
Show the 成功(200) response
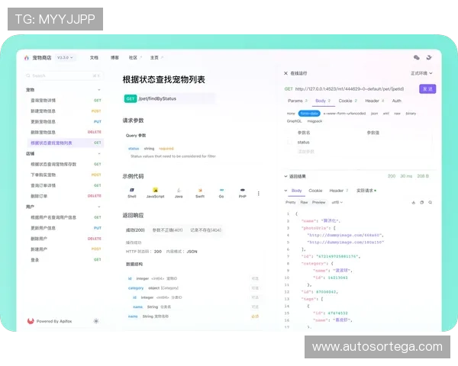(135, 230)
